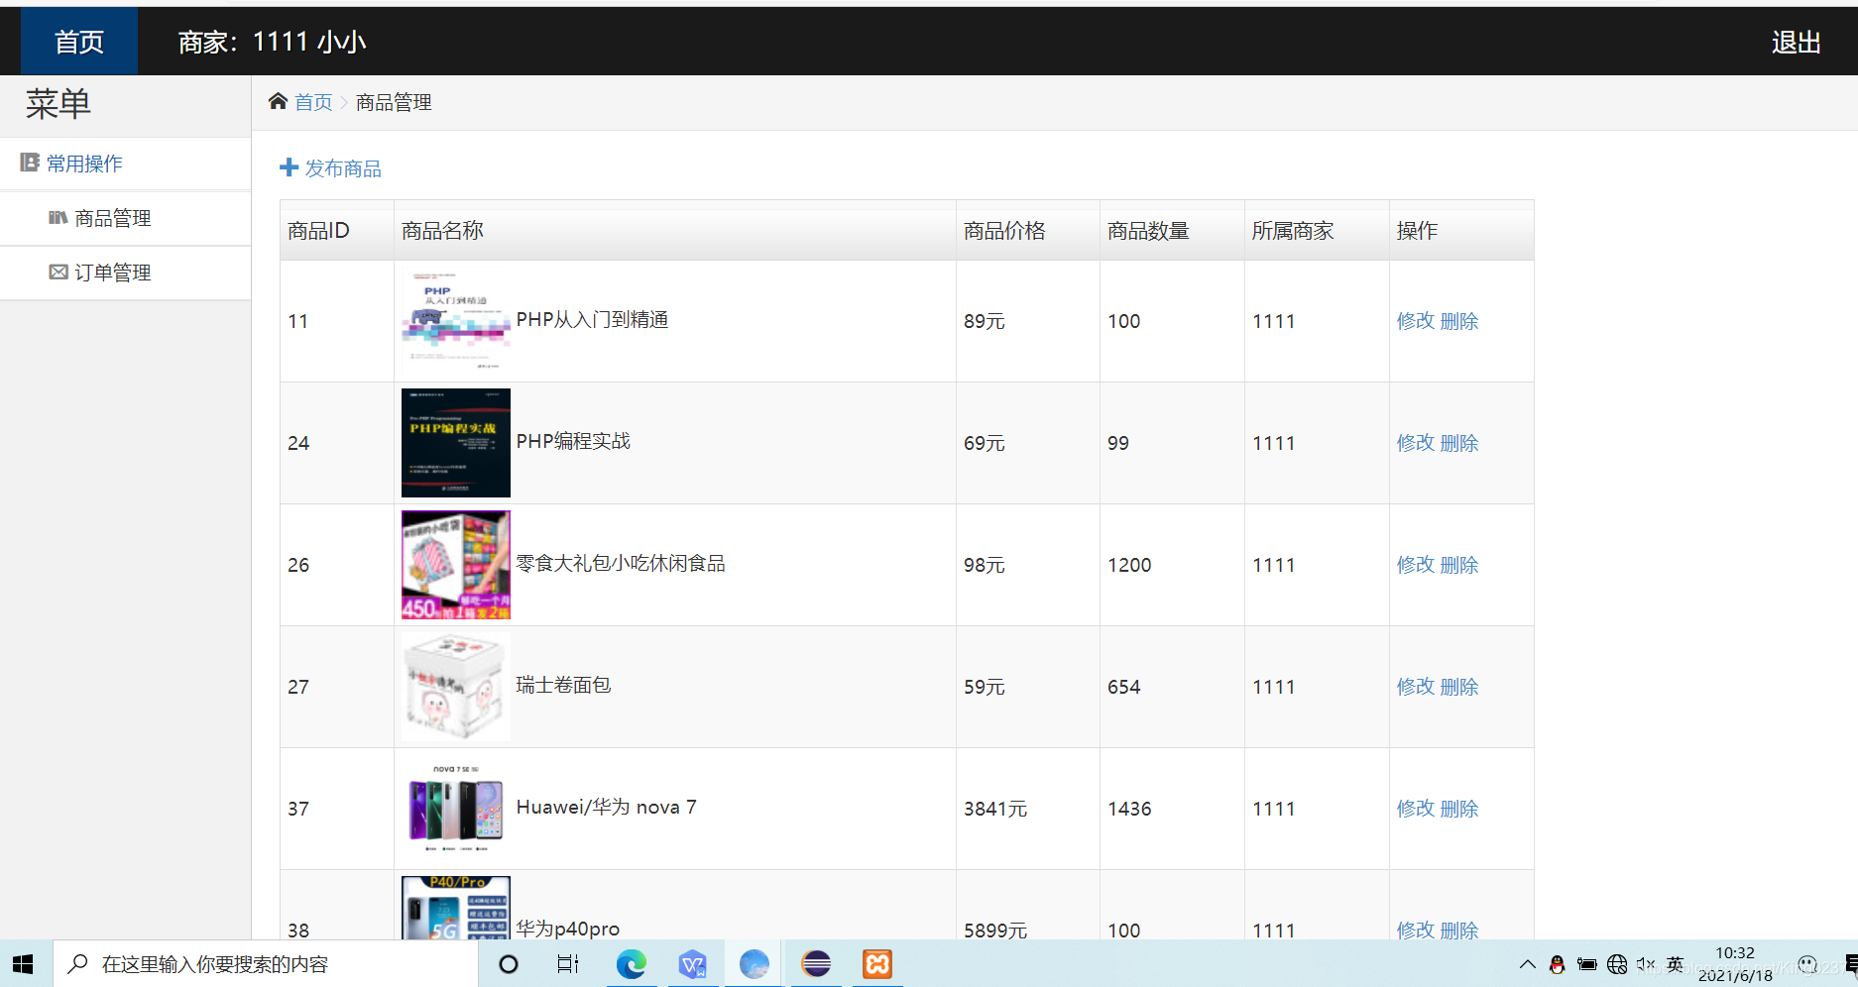The height and width of the screenshot is (987, 1858).
Task: Click the QQ penguin tray icon
Action: [x=1557, y=964]
